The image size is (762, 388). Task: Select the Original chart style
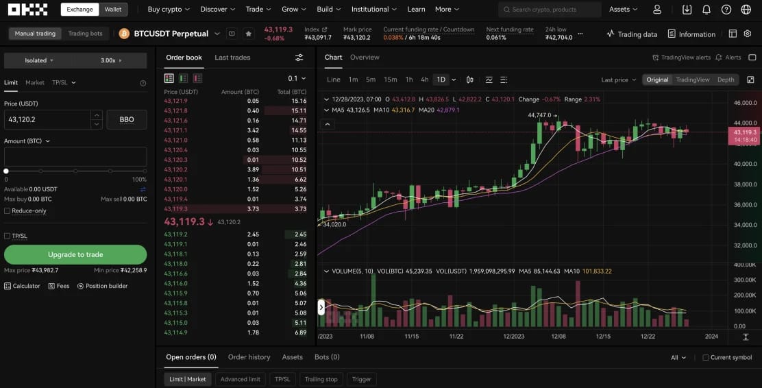tap(657, 80)
